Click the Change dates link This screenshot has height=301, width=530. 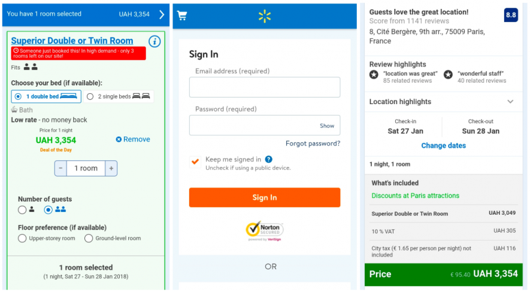[x=444, y=145]
